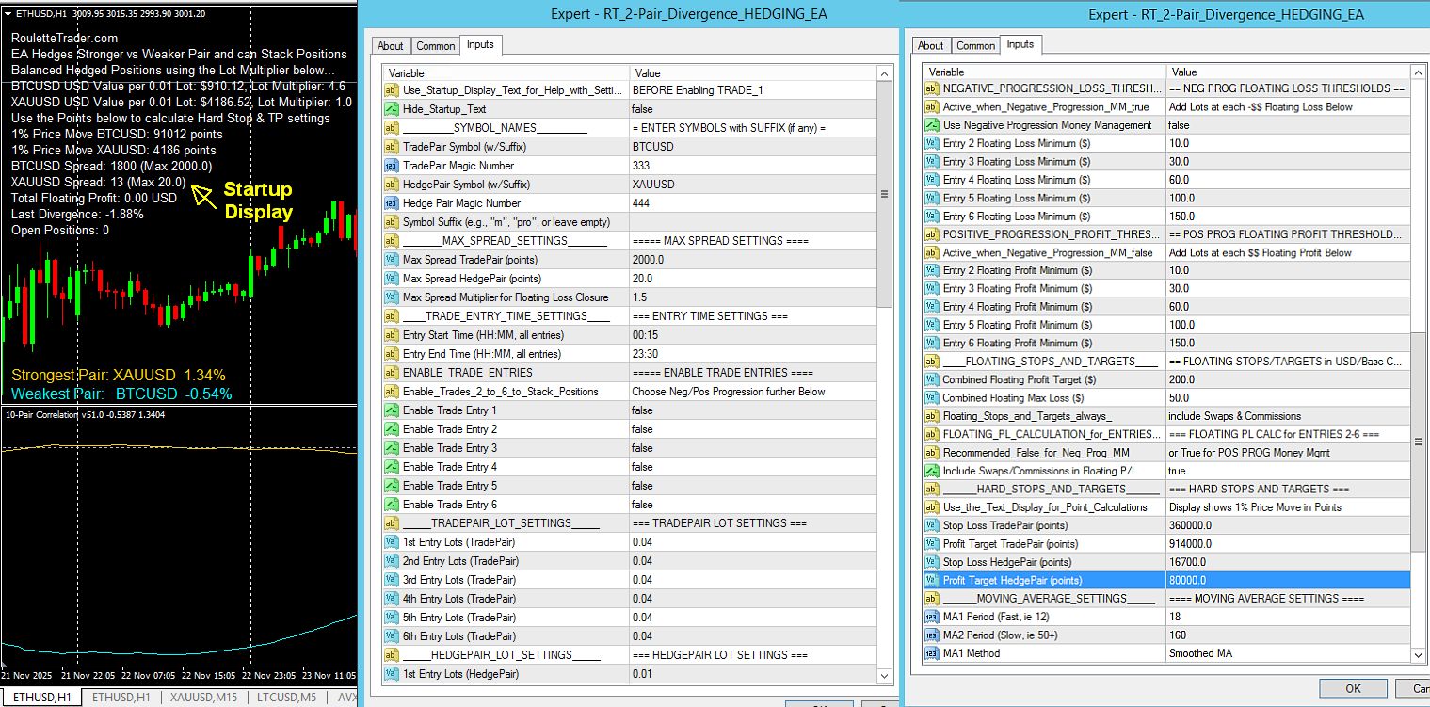Screen dimensions: 1430x707
Task: Toggle Use Negative Progression Money Management value
Action: [1288, 125]
